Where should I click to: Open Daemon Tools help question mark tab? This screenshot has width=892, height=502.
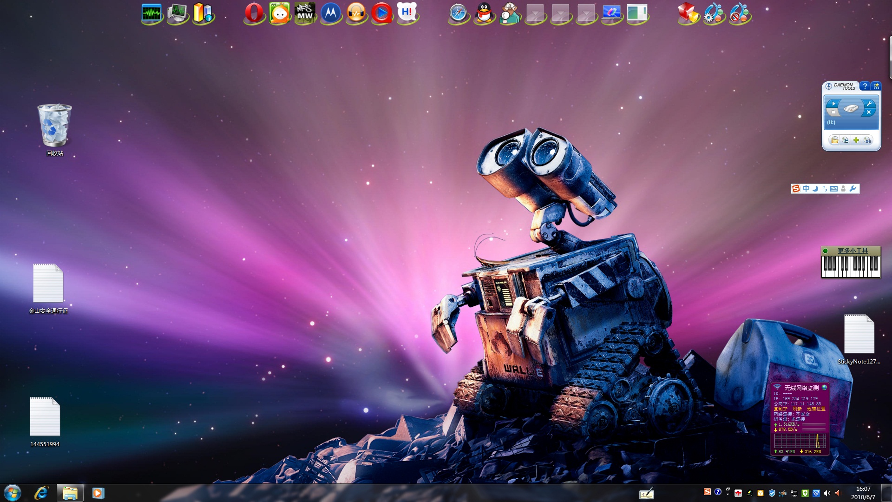865,86
